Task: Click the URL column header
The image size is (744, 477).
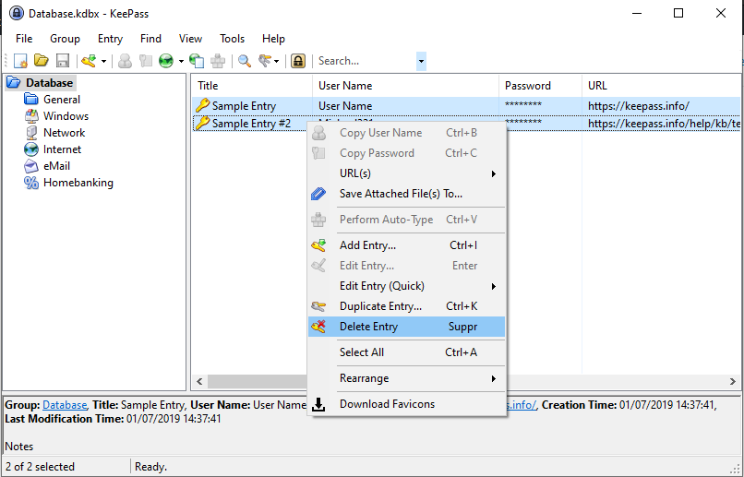Action: click(662, 86)
